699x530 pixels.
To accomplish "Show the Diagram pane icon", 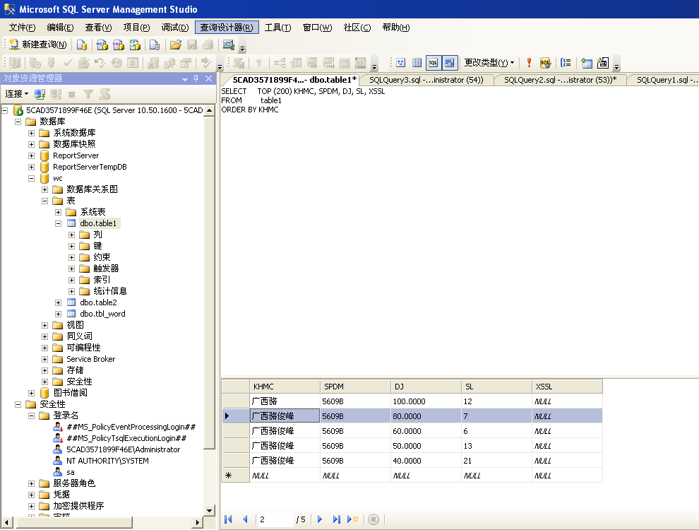I will click(401, 62).
